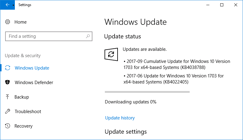Open the Windows Defender section
243x140 pixels.
point(34,82)
